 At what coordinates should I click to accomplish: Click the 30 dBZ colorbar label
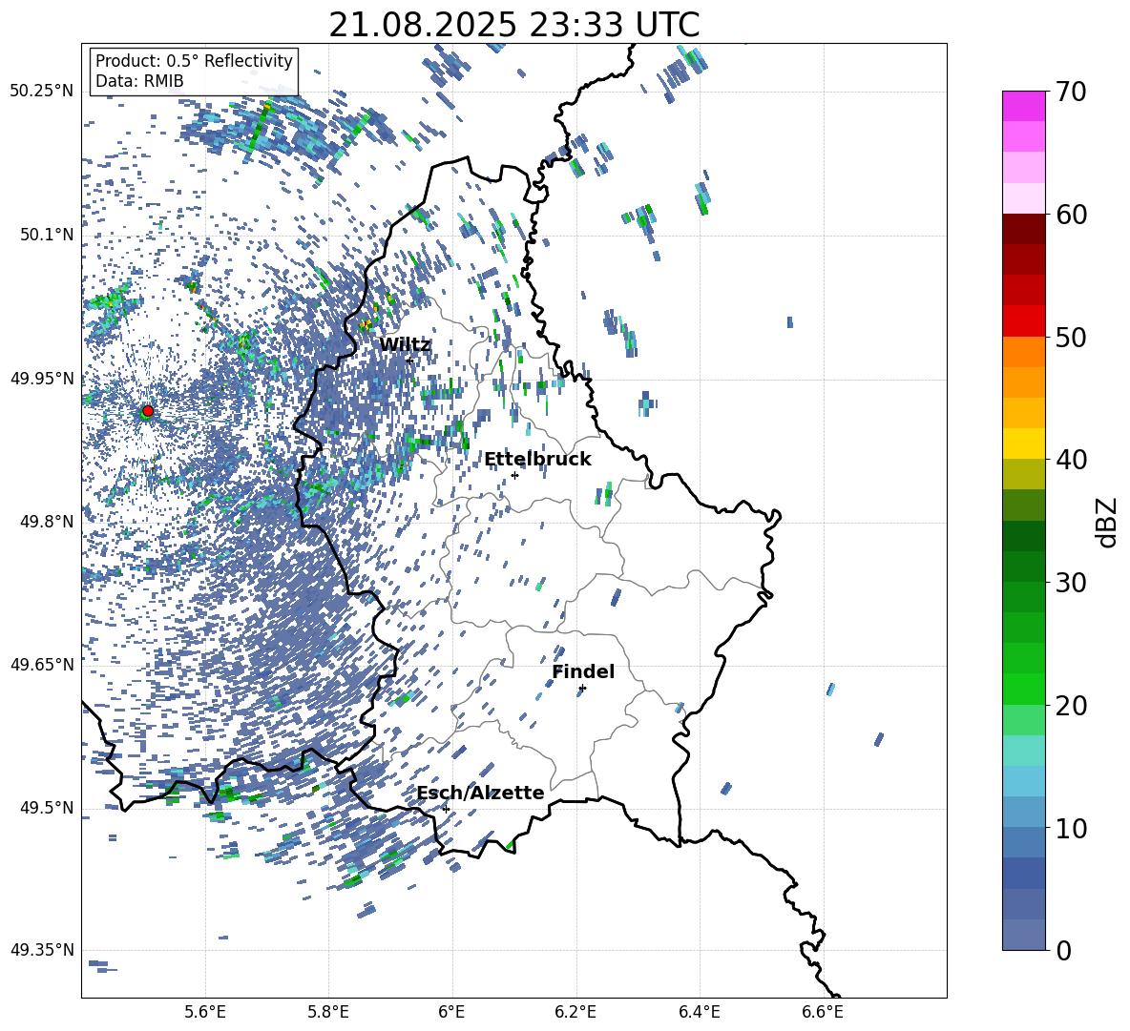[x=1070, y=583]
